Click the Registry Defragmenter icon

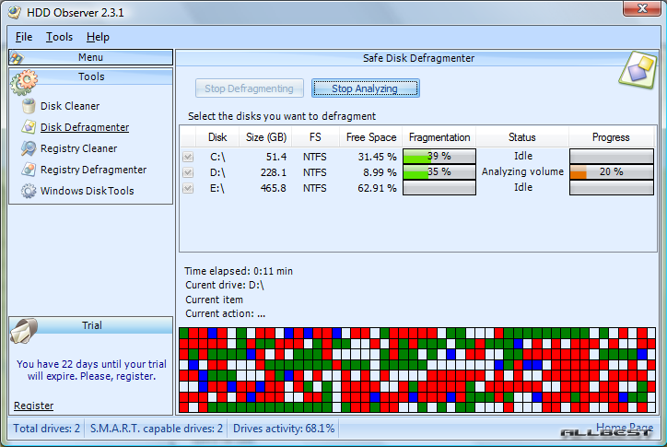[29, 170]
